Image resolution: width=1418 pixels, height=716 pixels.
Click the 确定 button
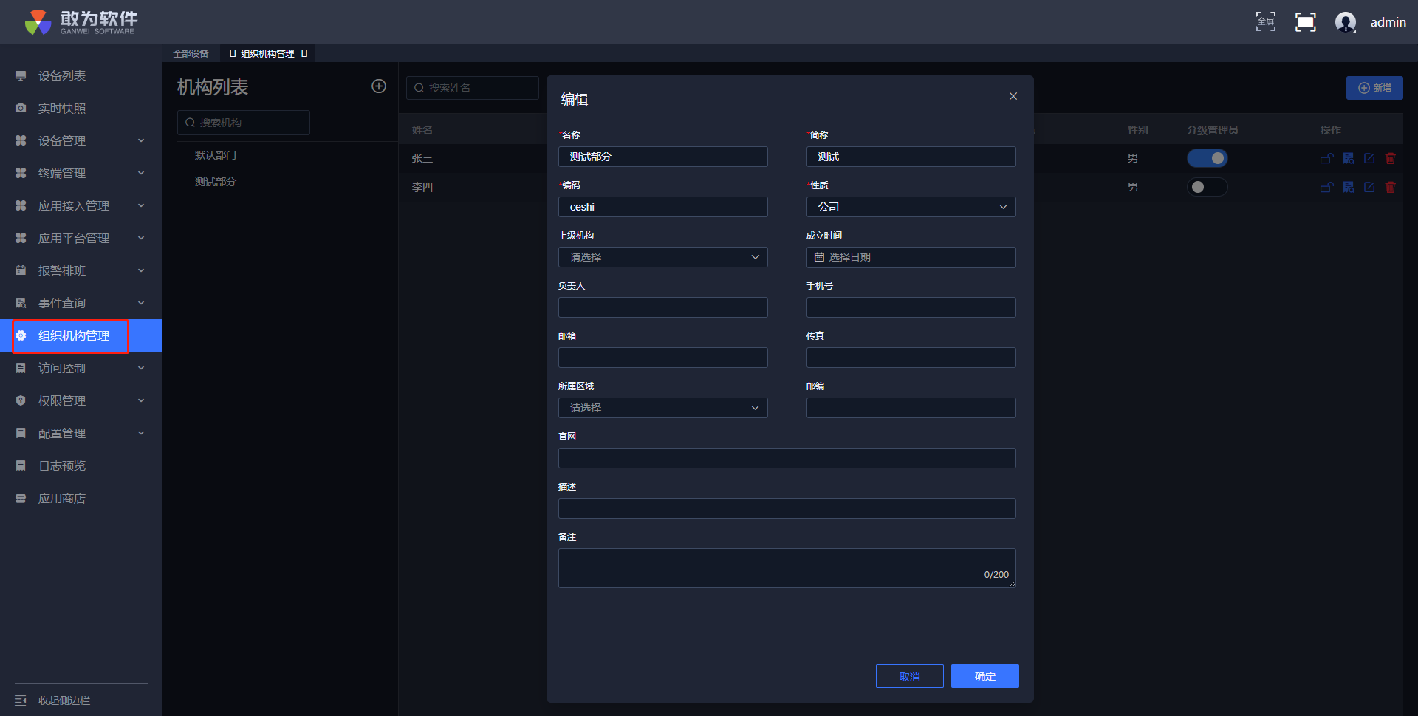pos(984,676)
